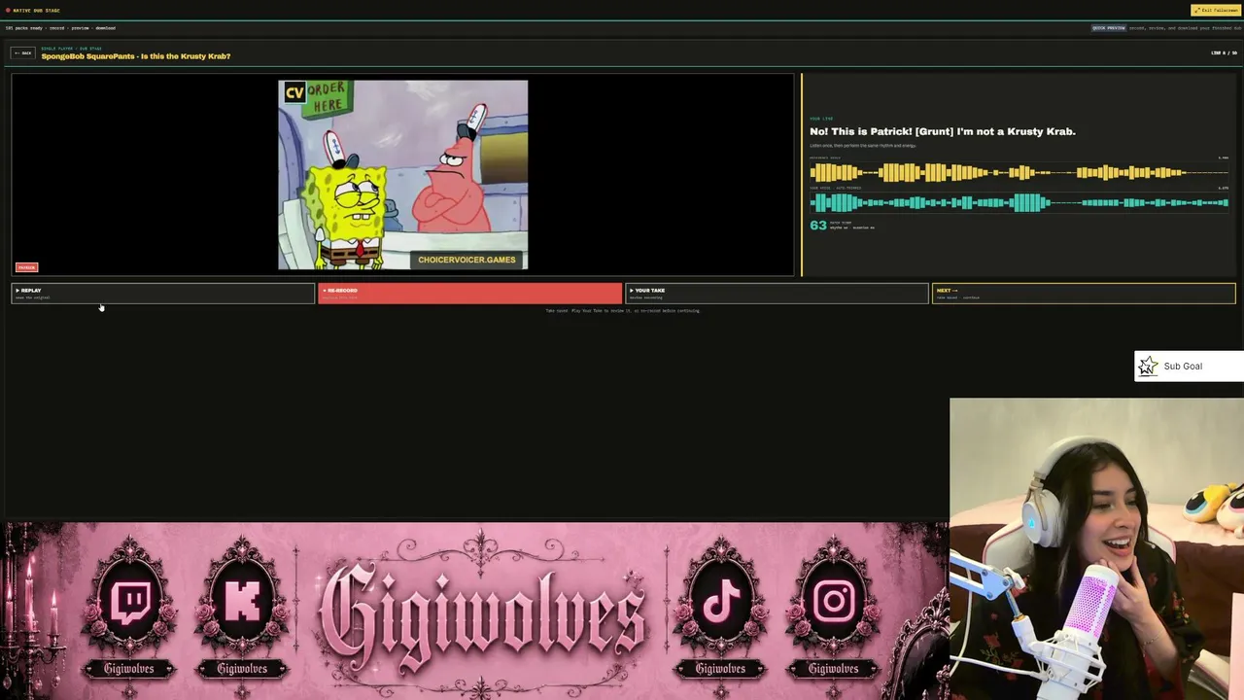
Task: Click the CHOICERVOICER.GAMES label on the video
Action: coord(466,260)
